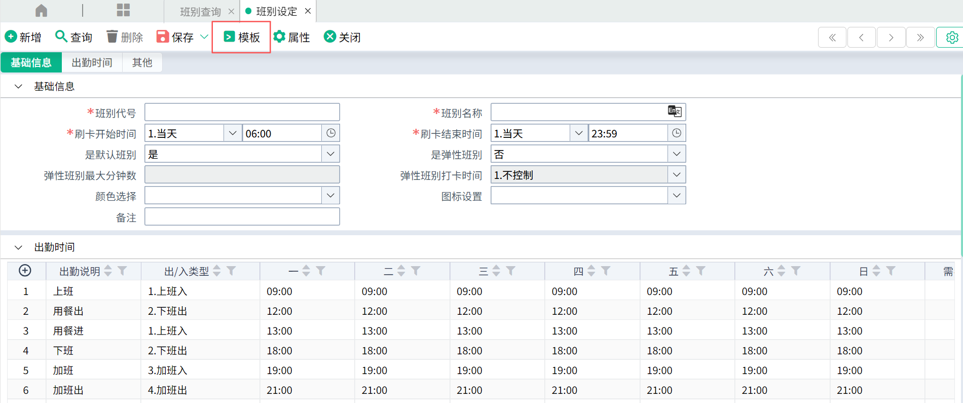Collapse the 基础信息 section
Image resolution: width=963 pixels, height=403 pixels.
tap(19, 87)
